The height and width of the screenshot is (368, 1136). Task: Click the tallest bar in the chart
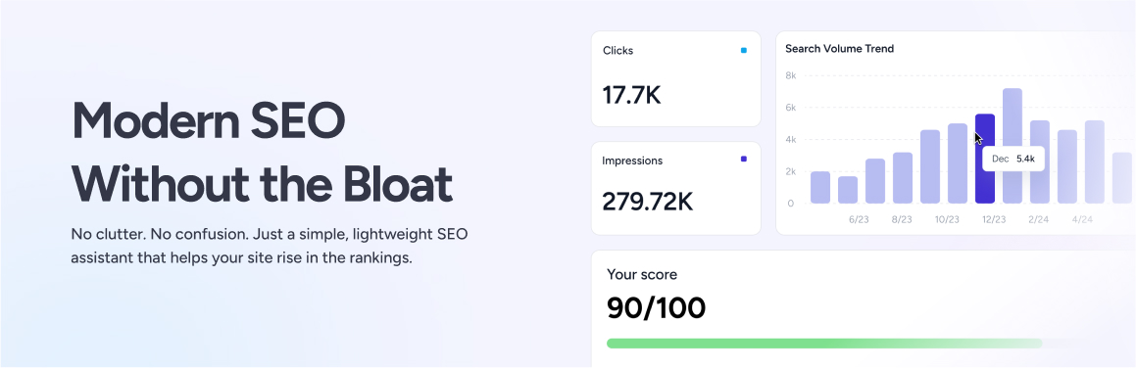[1013, 146]
